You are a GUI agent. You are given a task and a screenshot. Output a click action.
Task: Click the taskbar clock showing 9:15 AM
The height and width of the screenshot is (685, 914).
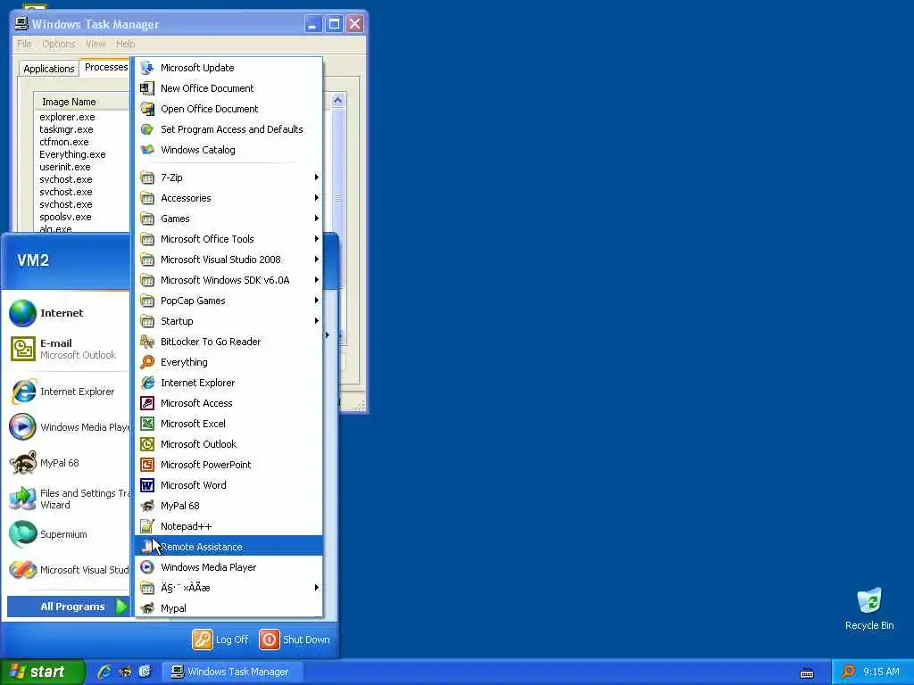click(x=881, y=672)
